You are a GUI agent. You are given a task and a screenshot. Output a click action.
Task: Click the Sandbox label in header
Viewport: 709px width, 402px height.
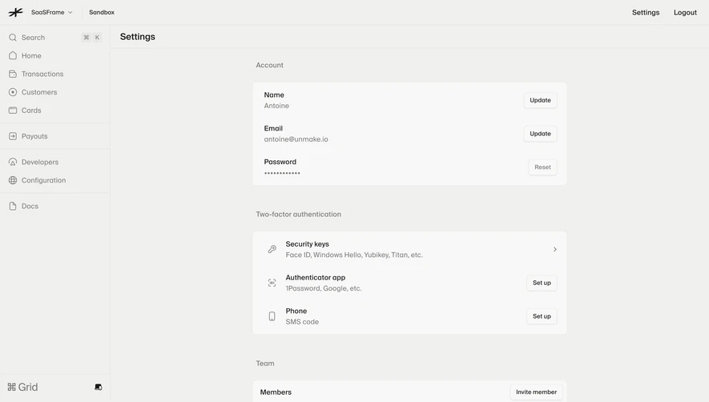(102, 12)
